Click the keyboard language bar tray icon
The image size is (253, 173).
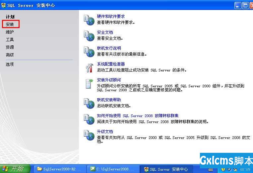tap(211, 170)
